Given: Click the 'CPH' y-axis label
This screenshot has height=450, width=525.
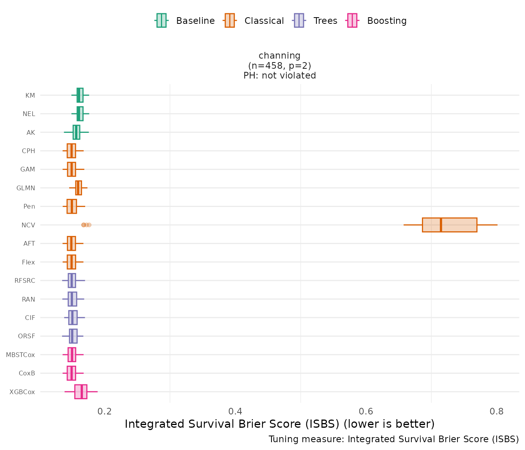Looking at the screenshot, I should pos(29,151).
